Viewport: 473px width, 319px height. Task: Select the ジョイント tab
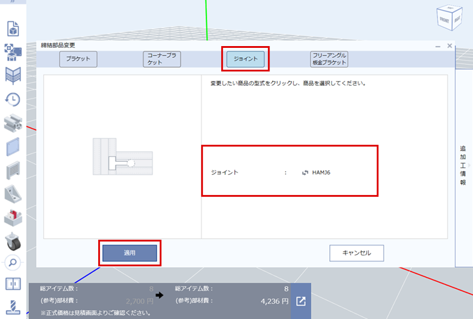[245, 59]
